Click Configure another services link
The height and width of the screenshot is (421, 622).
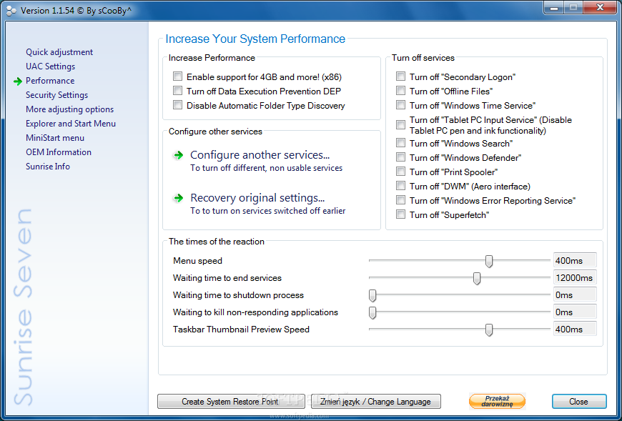tap(260, 155)
